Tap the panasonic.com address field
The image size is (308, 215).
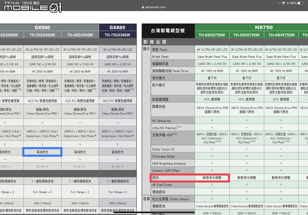click(154, 7)
